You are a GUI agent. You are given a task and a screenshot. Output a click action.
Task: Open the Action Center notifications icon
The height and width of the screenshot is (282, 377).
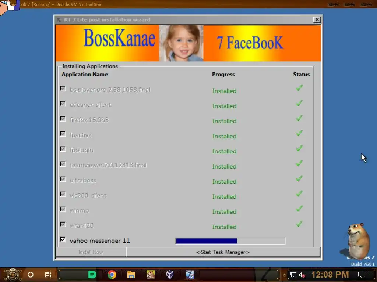tap(361, 275)
